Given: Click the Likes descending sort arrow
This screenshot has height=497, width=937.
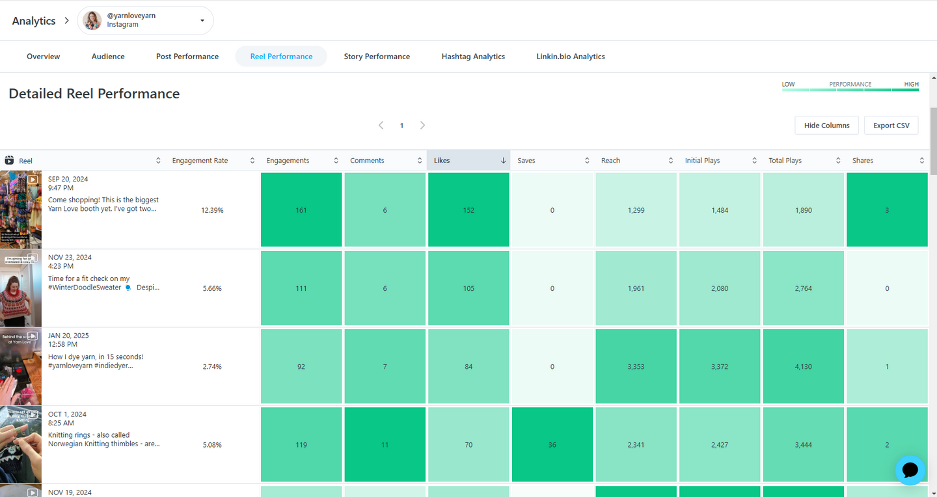Looking at the screenshot, I should tap(503, 161).
